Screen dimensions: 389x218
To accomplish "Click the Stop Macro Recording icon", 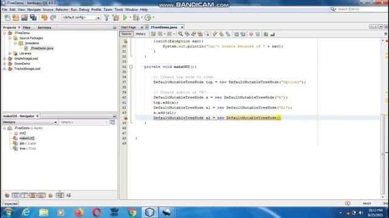I will (258, 34).
